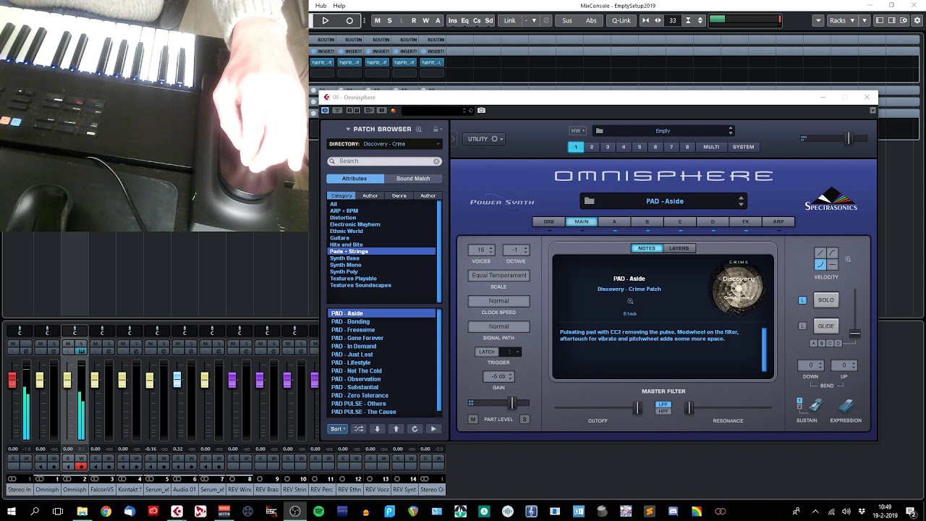Toggle part level Mute M button

pos(473,420)
